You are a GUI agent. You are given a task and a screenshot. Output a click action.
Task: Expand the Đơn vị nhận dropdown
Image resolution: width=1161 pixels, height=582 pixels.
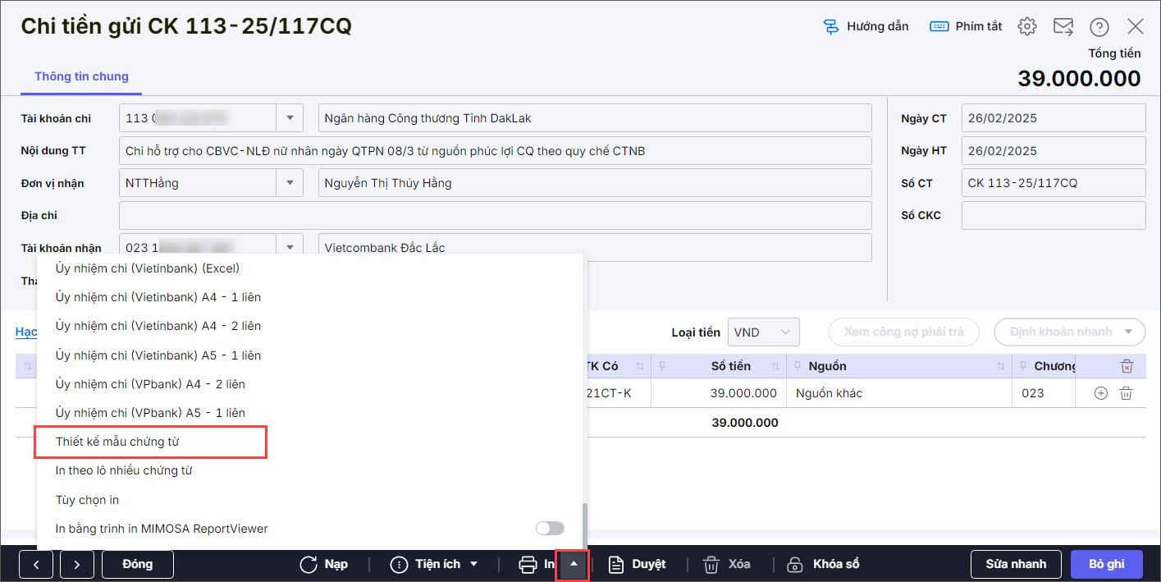(290, 183)
